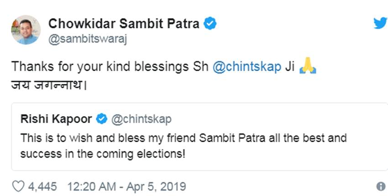
Task: Open the 12:20 AM - Apr 5, 2019 timestamp
Action: (126, 186)
